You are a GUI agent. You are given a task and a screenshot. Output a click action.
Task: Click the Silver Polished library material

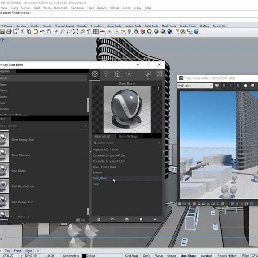[21, 155]
